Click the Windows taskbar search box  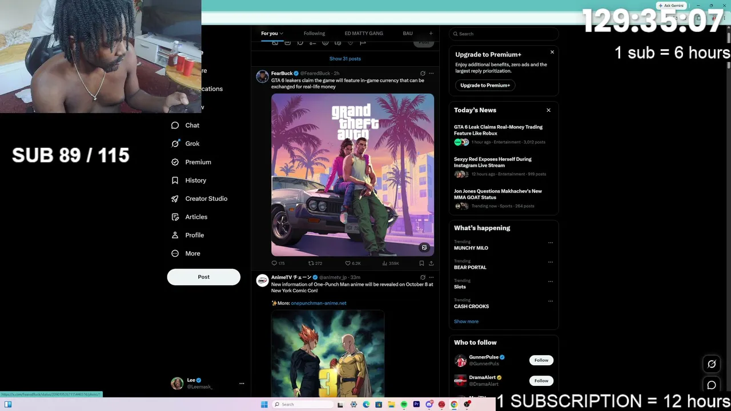click(x=303, y=405)
